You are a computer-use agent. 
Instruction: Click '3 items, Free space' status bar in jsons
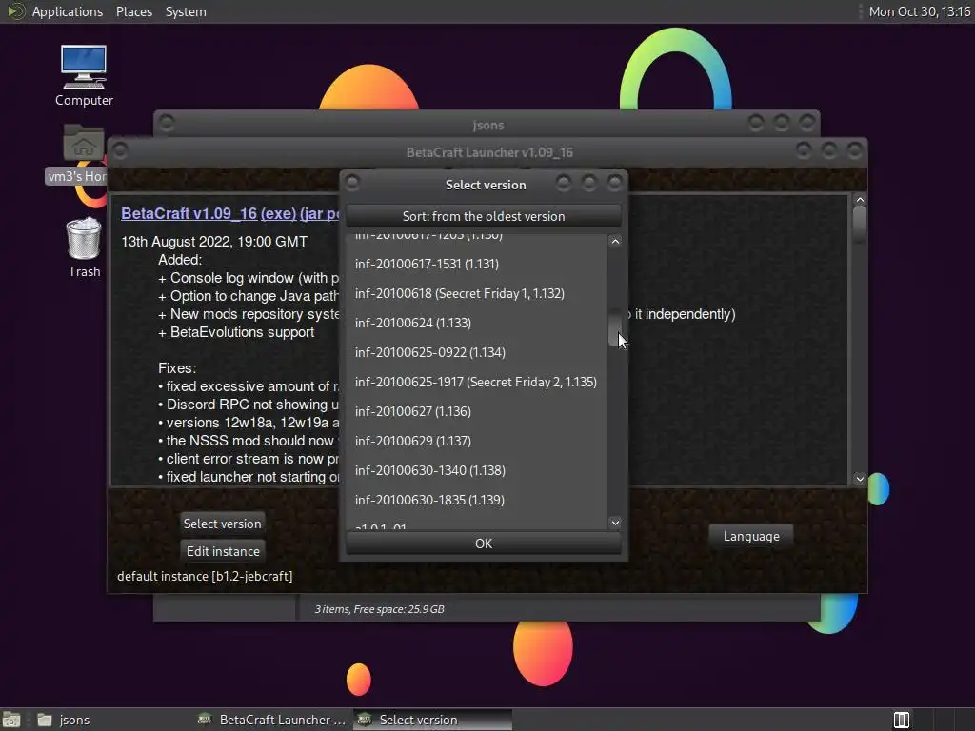[x=379, y=609]
